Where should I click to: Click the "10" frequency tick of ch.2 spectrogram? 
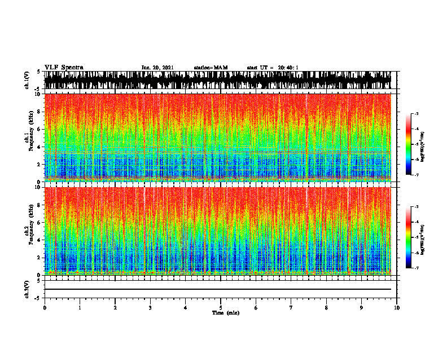(x=38, y=187)
